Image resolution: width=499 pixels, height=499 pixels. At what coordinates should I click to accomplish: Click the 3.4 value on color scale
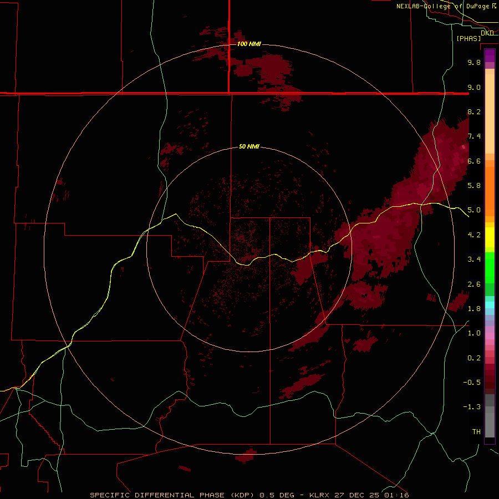tap(474, 259)
